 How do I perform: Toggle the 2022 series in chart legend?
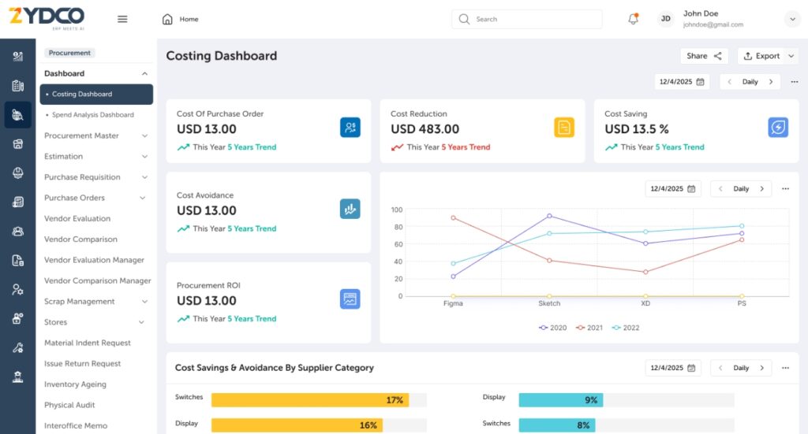pos(626,328)
